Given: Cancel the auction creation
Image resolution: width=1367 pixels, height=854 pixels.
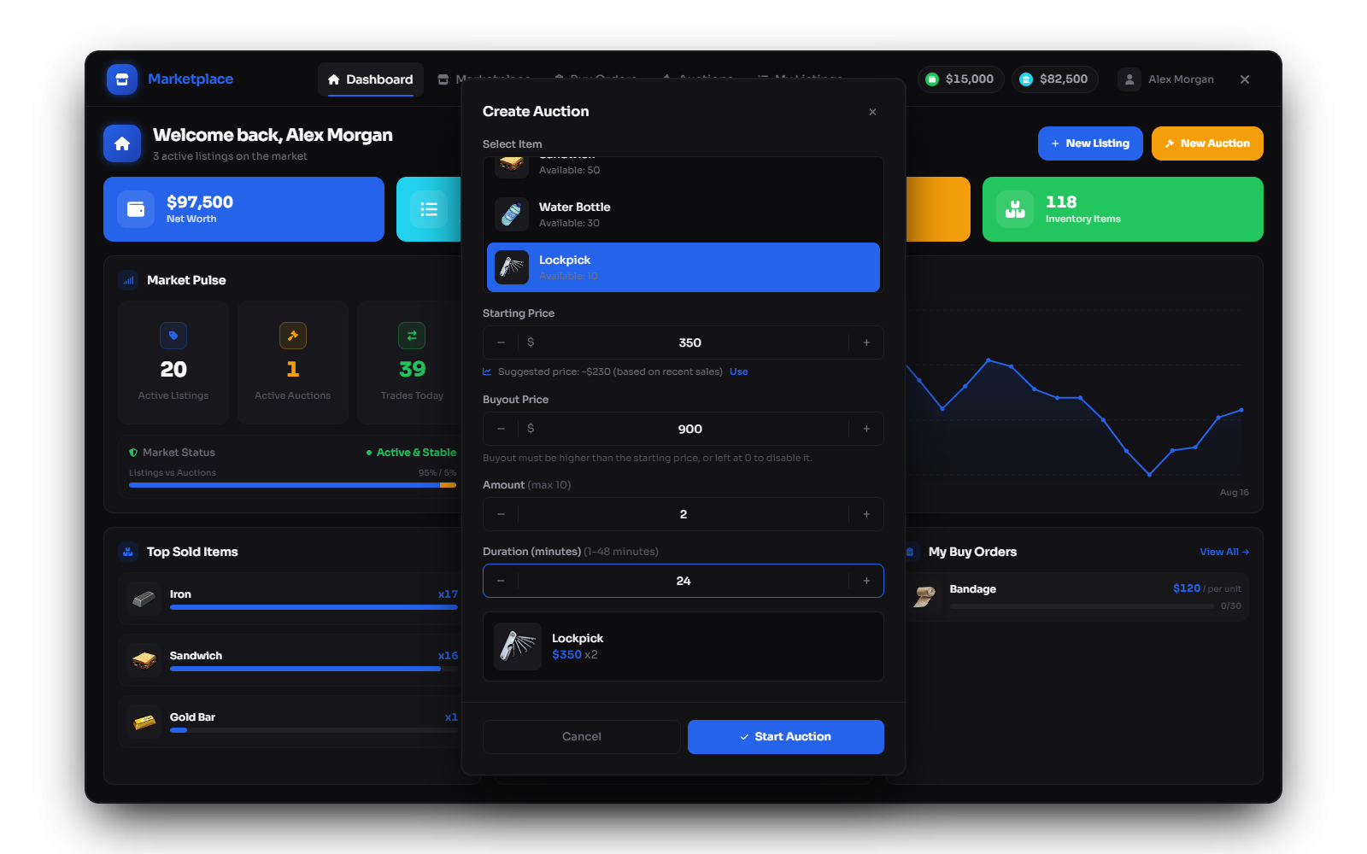Looking at the screenshot, I should pos(582,737).
